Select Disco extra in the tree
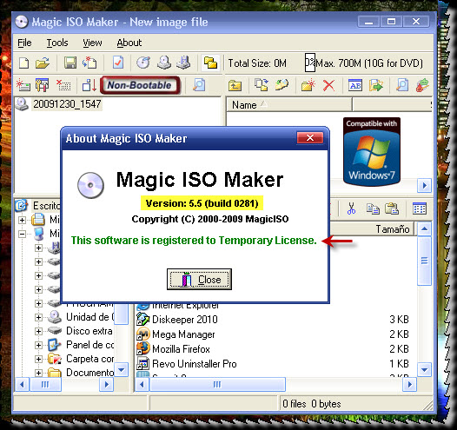 point(89,331)
